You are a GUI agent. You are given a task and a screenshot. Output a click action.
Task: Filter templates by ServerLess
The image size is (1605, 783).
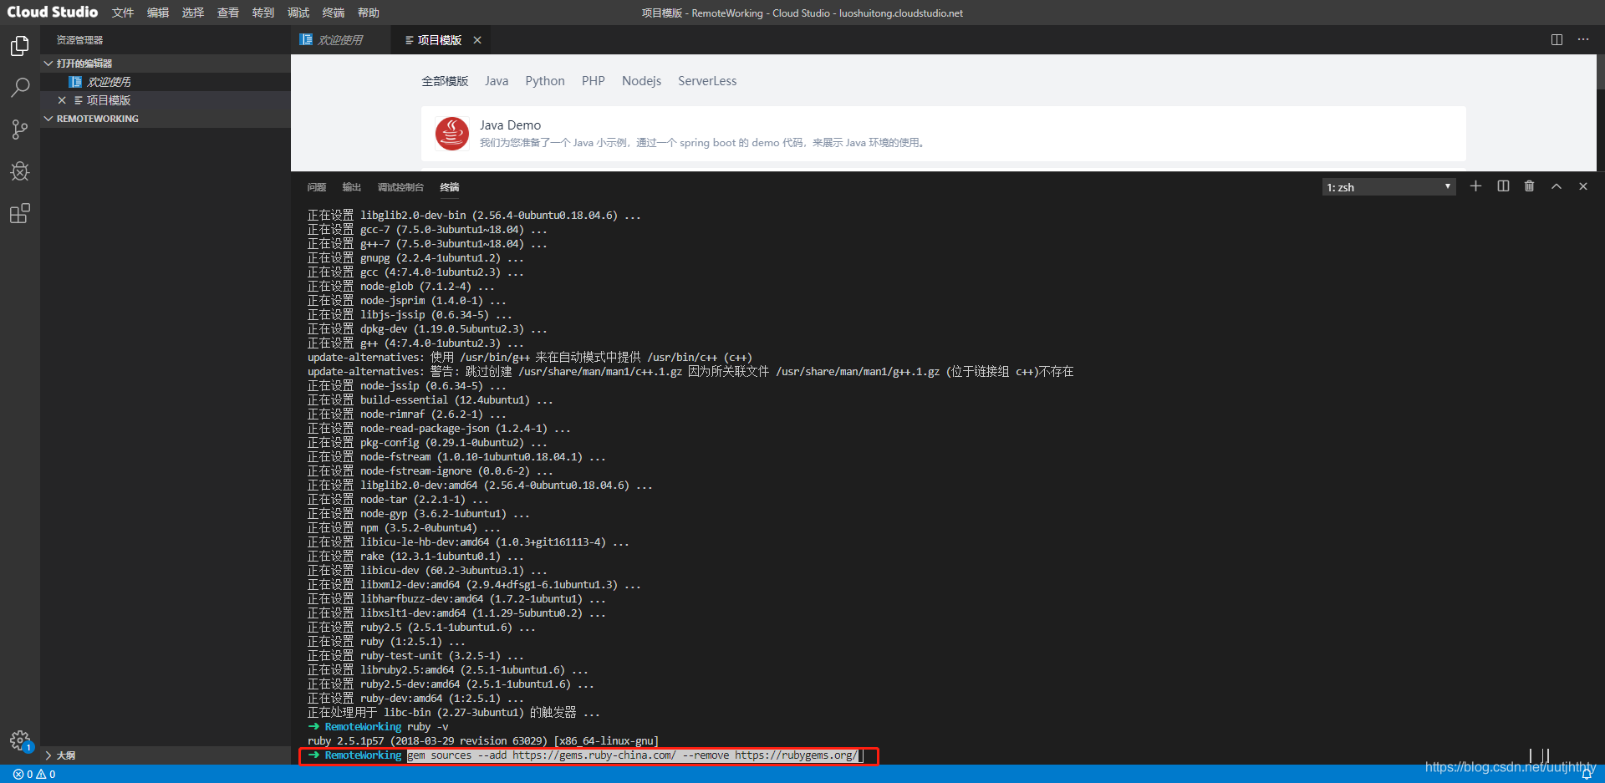(707, 81)
